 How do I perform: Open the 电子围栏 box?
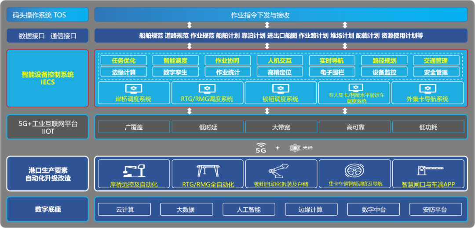point(332,71)
